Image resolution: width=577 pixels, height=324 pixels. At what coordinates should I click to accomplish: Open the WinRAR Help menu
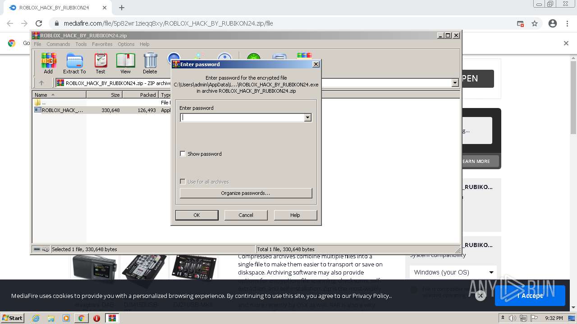144,44
